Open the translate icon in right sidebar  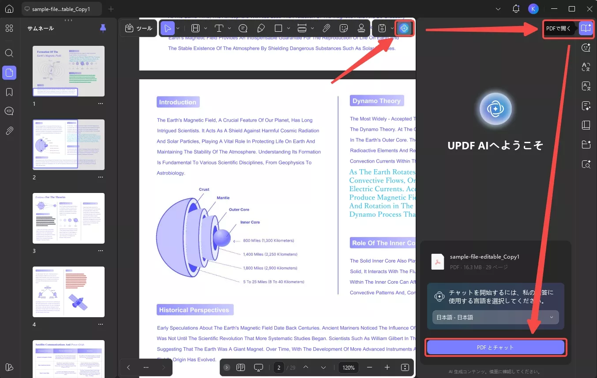[586, 67]
